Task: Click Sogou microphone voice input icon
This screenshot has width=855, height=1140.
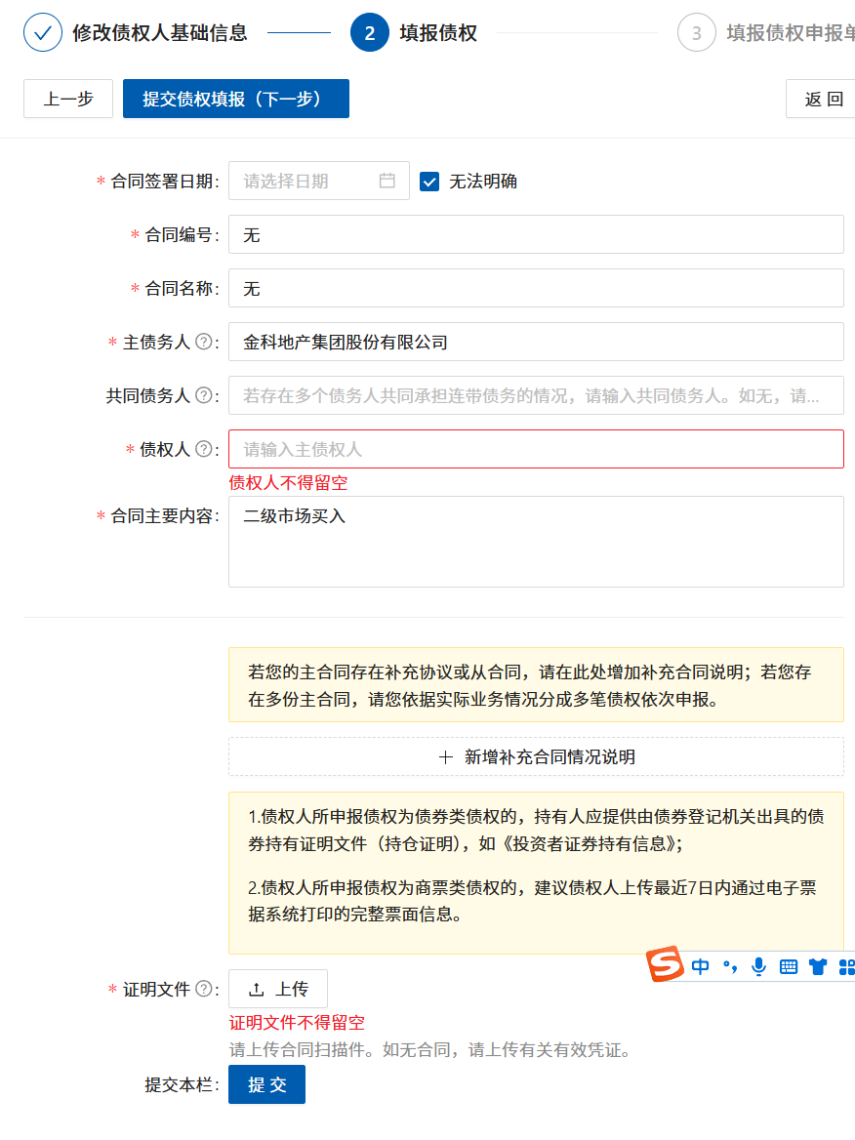Action: (x=759, y=966)
